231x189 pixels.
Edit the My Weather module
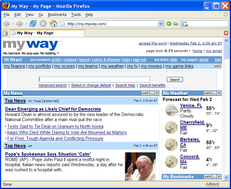point(208,93)
